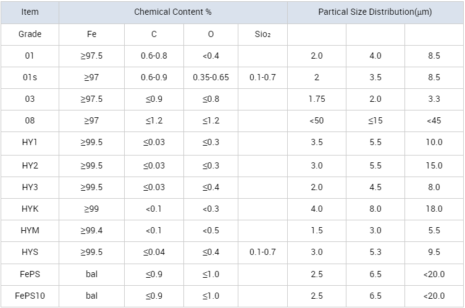The width and height of the screenshot is (465, 308).
Task: Click the "HYS" grade cell
Action: click(30, 252)
